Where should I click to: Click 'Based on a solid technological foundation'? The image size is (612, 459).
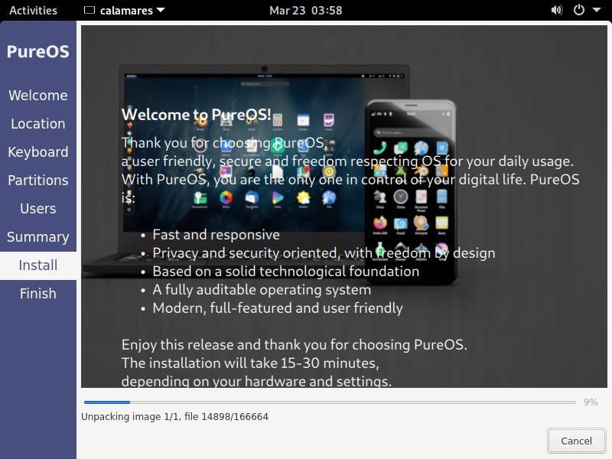(x=286, y=272)
